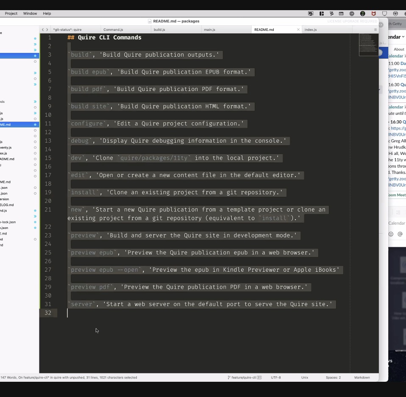Open the Markdown syntax selector
The image size is (406, 397).
tap(362, 378)
